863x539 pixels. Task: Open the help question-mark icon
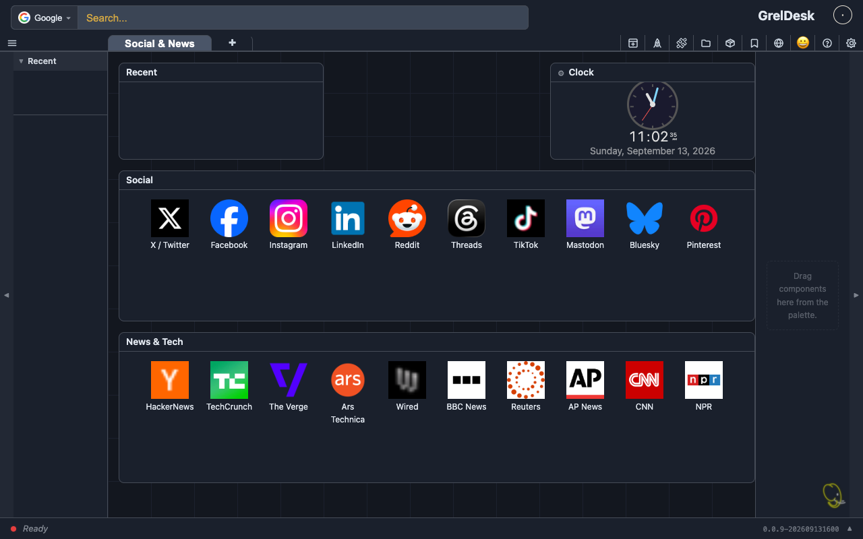tap(827, 43)
